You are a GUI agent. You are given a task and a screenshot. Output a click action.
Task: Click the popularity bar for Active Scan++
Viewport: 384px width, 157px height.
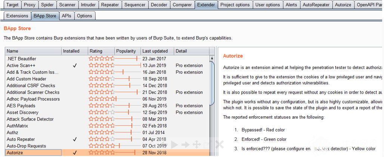tap(128, 66)
